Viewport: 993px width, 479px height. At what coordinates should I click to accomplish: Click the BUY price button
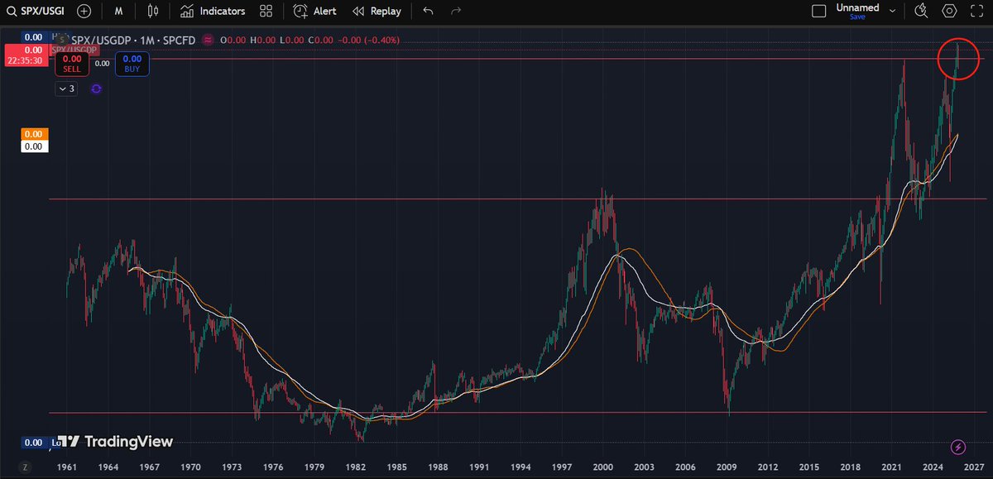132,64
